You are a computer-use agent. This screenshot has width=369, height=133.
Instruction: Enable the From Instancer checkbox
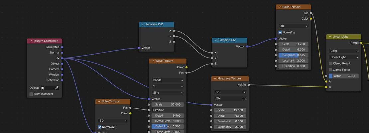[31, 94]
